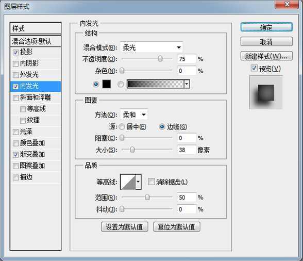303x261 pixels.
Task: Toggle the 光泽 satin checkbox
Action: [x=15, y=132]
